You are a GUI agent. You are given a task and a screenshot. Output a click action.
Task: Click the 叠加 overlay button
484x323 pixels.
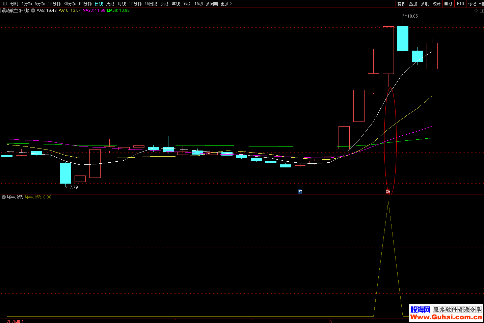click(x=413, y=4)
